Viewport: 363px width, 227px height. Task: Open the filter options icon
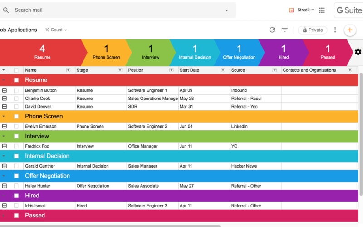[285, 30]
